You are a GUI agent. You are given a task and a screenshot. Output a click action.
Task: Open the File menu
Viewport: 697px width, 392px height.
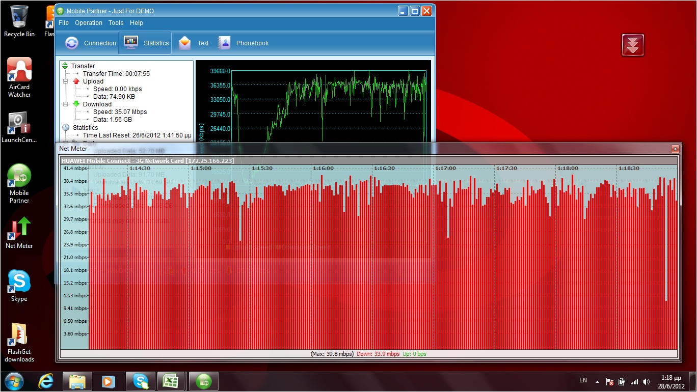tap(64, 23)
